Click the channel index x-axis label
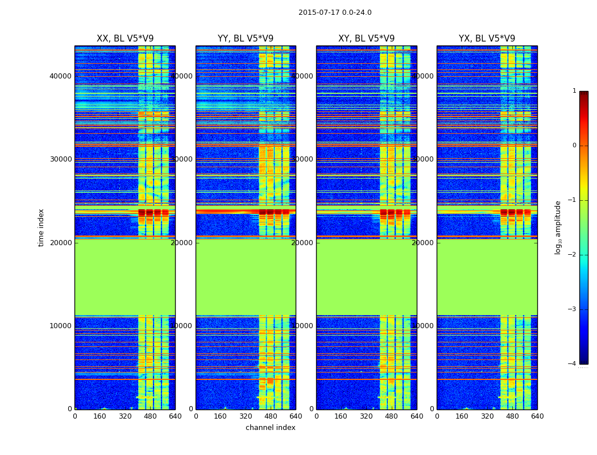The width and height of the screenshot is (597, 455). [270, 428]
